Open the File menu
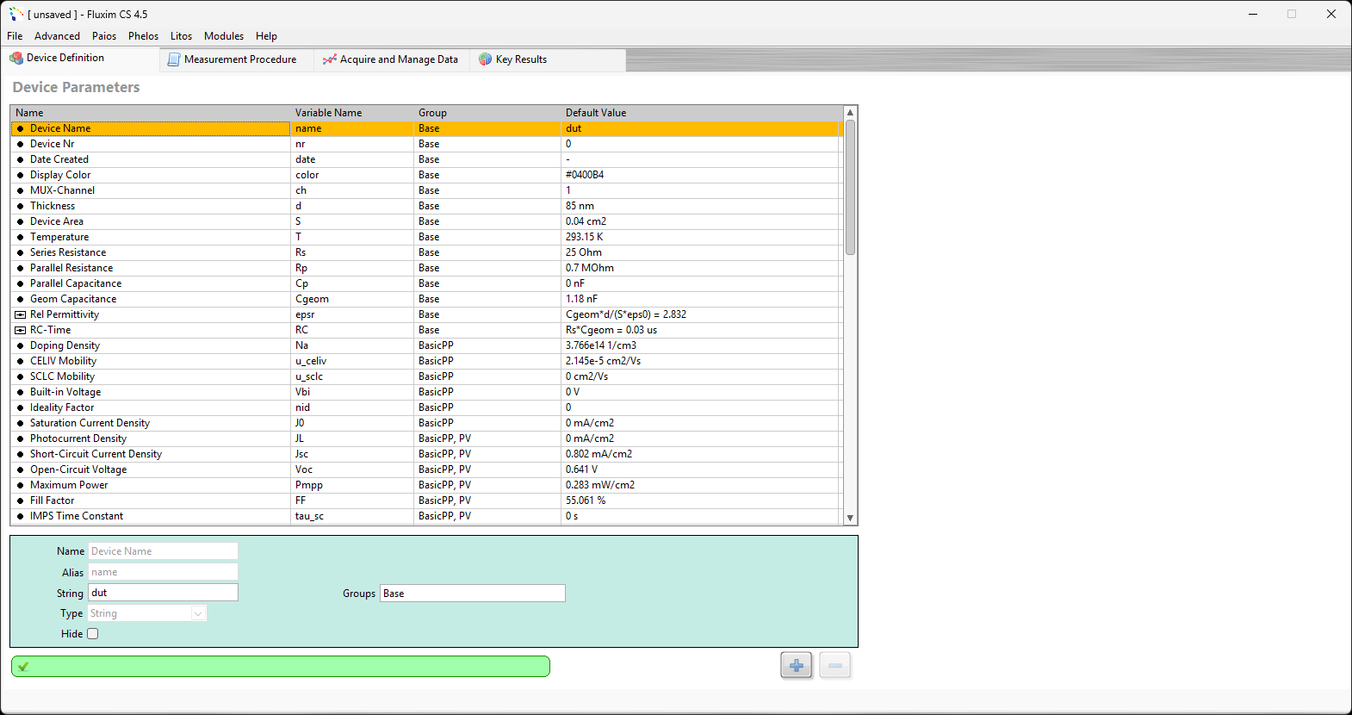The height and width of the screenshot is (715, 1352). (x=15, y=36)
